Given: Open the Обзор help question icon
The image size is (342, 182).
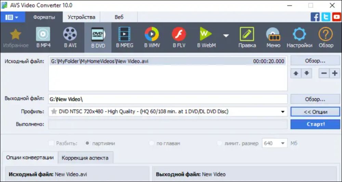Looking at the screenshot, I should coord(326,34).
